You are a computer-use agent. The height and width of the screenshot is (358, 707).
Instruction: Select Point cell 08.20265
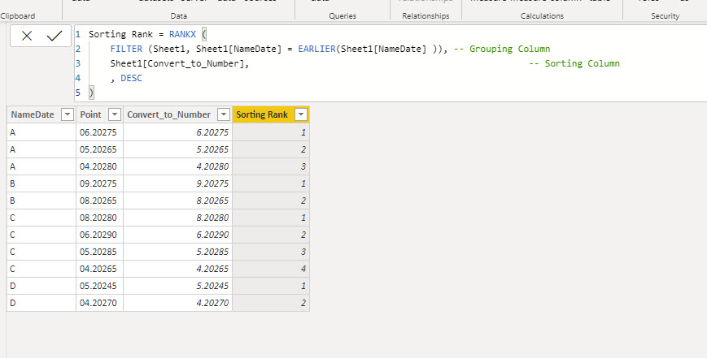coord(99,201)
